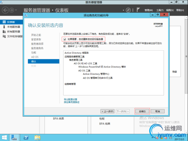Go to 功能 wizard step
This screenshot has width=188, height=141.
(33, 53)
